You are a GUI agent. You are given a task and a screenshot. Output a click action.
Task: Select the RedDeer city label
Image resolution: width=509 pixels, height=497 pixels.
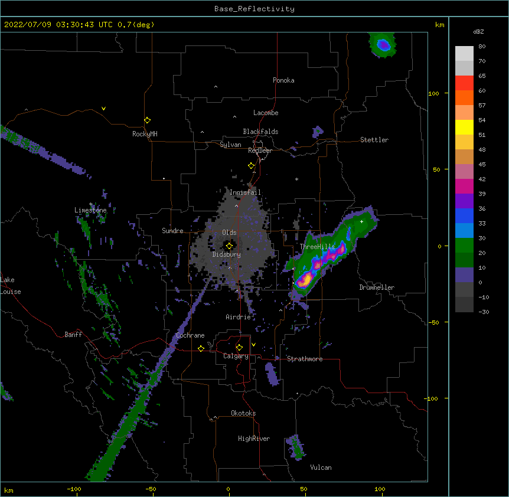click(260, 151)
